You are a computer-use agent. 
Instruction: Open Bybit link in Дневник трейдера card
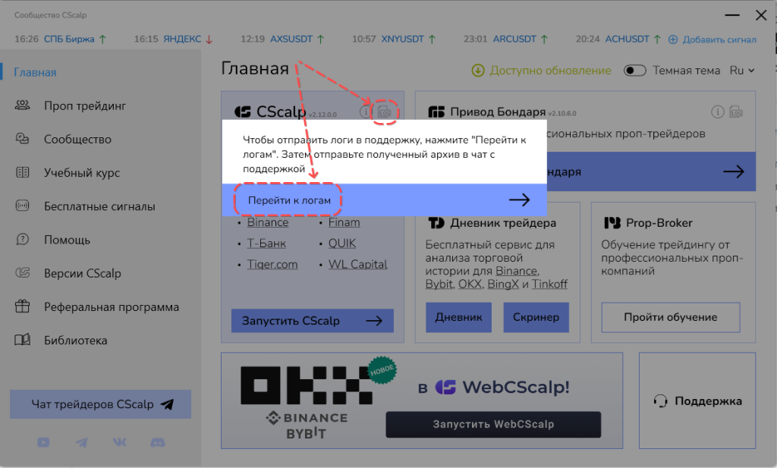click(439, 284)
